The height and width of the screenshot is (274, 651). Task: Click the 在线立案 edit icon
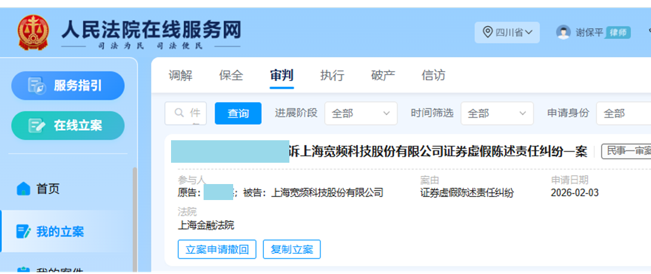click(x=37, y=125)
